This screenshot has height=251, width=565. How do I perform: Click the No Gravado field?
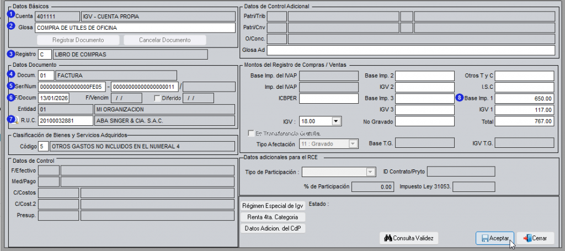point(424,121)
